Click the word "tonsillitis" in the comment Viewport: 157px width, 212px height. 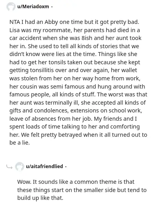point(42,70)
